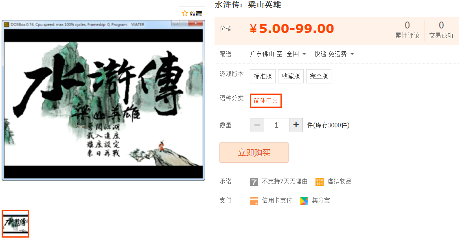Image resolution: width=460 pixels, height=238 pixels.
Task: Select the 完全版 game version
Action: [x=319, y=76]
